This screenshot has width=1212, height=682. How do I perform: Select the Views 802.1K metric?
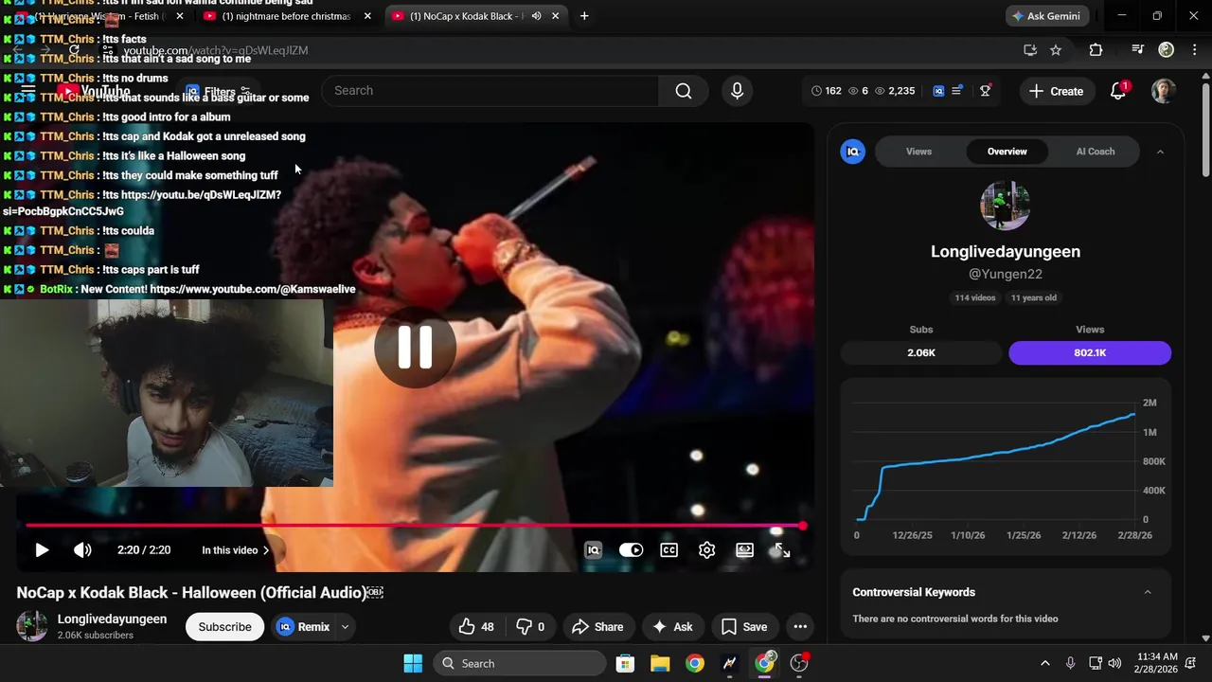point(1090,352)
